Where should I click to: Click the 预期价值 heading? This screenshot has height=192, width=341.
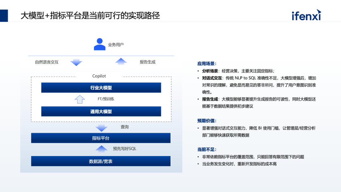tap(207, 121)
